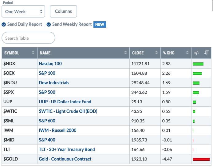Click the green bar in the $NDX row
This screenshot has height=167, width=213.
coord(198,64)
